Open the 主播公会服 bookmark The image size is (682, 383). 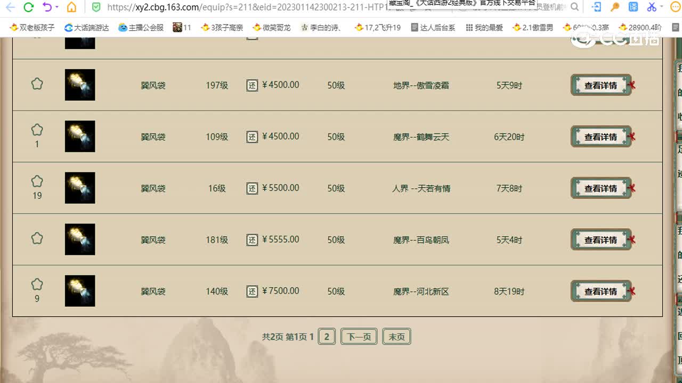click(x=141, y=28)
